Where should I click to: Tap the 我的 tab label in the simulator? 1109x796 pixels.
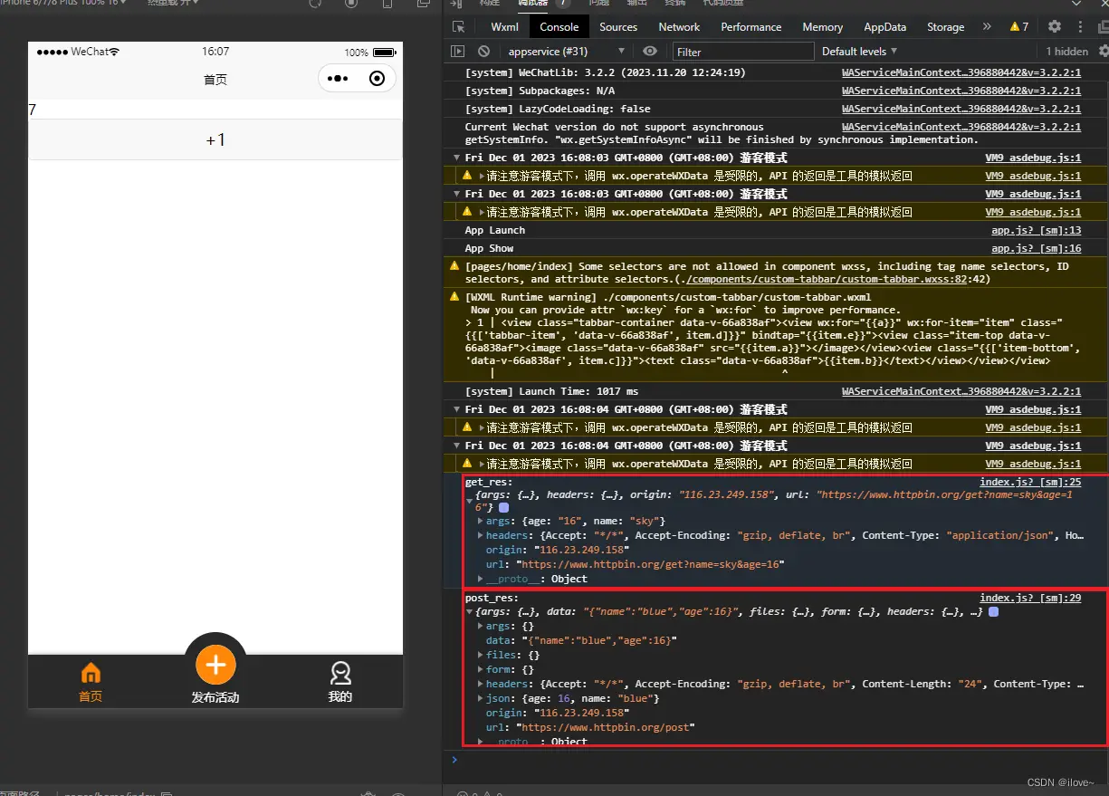[x=340, y=697]
